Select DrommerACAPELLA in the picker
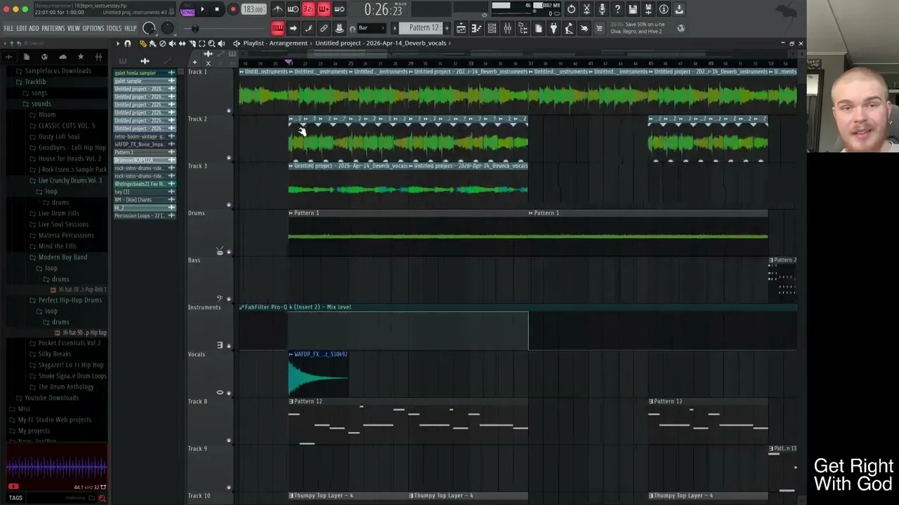This screenshot has height=505, width=899. [x=145, y=160]
